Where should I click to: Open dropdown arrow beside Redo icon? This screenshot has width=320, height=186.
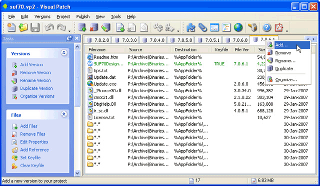69,31
